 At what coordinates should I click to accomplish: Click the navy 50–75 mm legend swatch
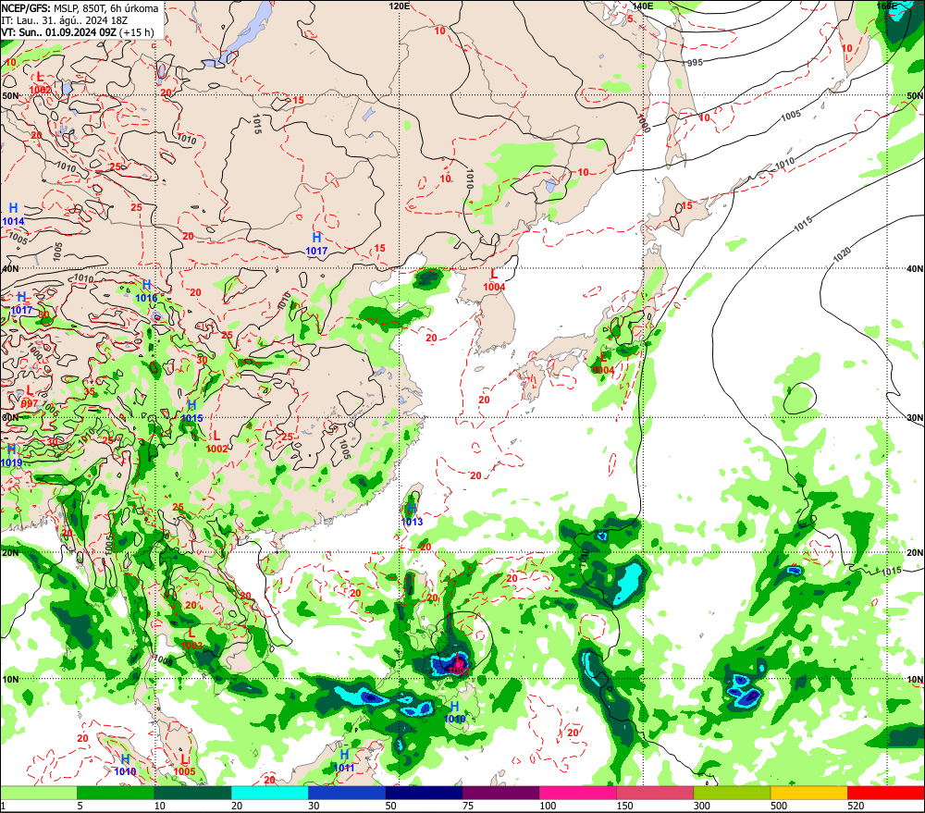click(424, 793)
